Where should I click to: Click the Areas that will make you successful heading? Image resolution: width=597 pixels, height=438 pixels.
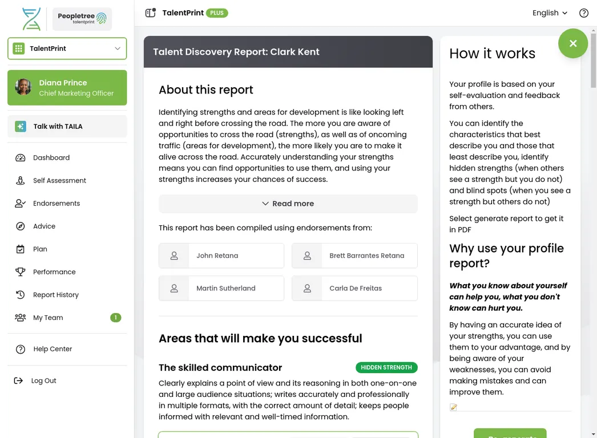tap(260, 338)
